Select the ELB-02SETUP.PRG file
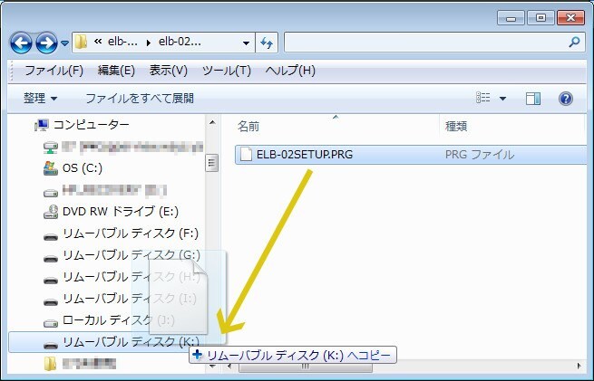This screenshot has height=381, width=594. [x=304, y=155]
